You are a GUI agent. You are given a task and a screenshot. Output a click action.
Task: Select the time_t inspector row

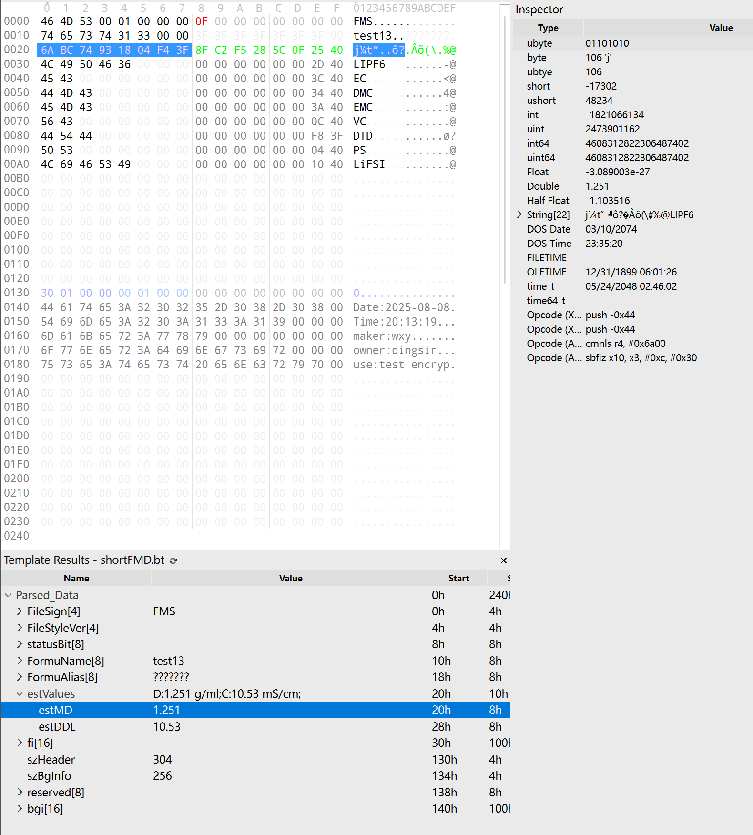click(x=633, y=286)
